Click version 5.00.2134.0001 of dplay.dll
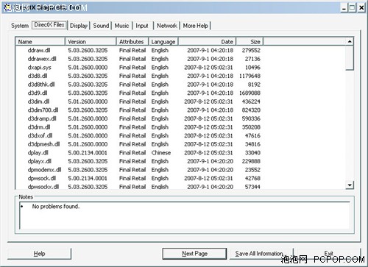The height and width of the screenshot is (267, 368). point(88,153)
